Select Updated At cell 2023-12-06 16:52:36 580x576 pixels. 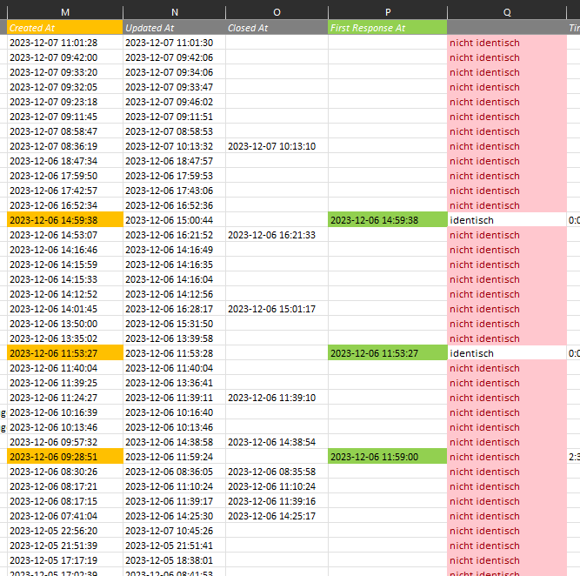pos(174,205)
